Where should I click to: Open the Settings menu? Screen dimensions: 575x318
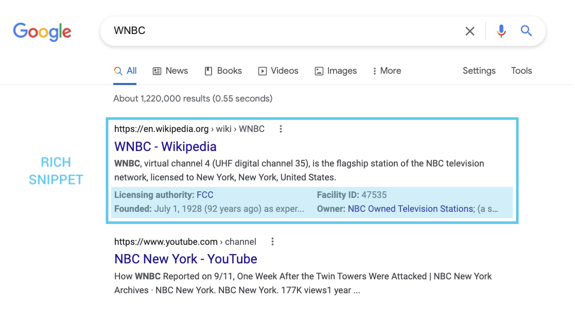pos(479,71)
